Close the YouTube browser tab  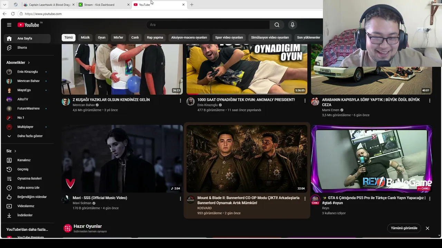pos(183,5)
